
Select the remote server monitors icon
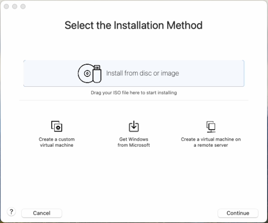(x=211, y=126)
